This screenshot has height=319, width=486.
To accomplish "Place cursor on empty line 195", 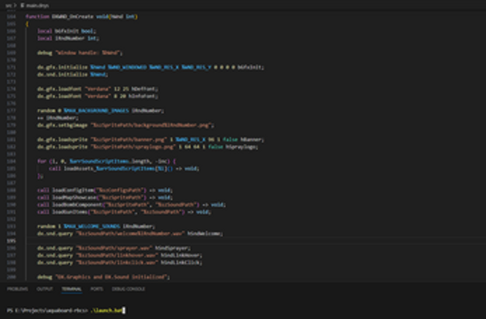I will 149,240.
